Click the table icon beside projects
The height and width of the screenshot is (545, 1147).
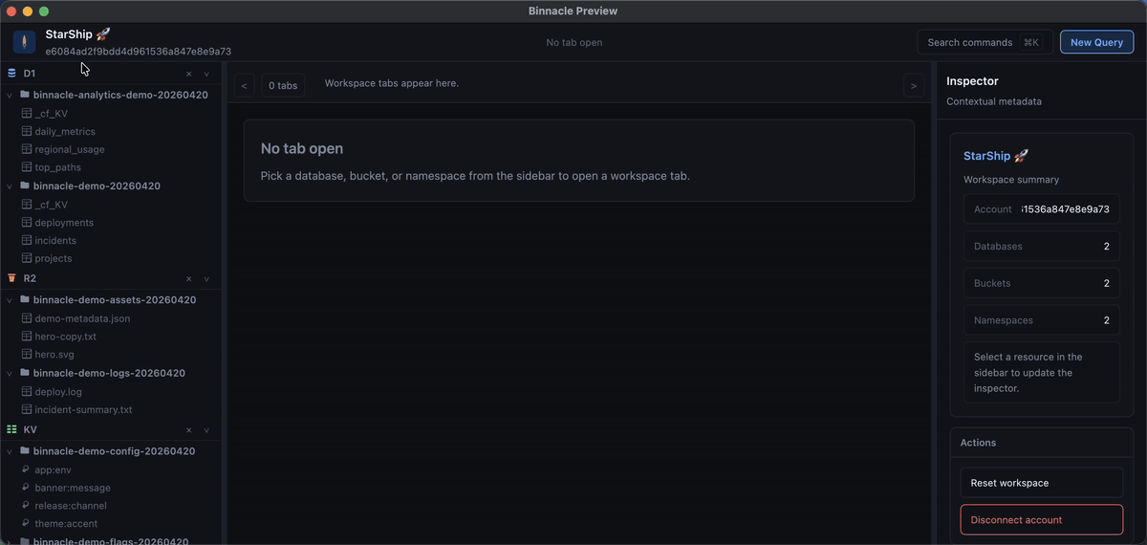point(27,258)
